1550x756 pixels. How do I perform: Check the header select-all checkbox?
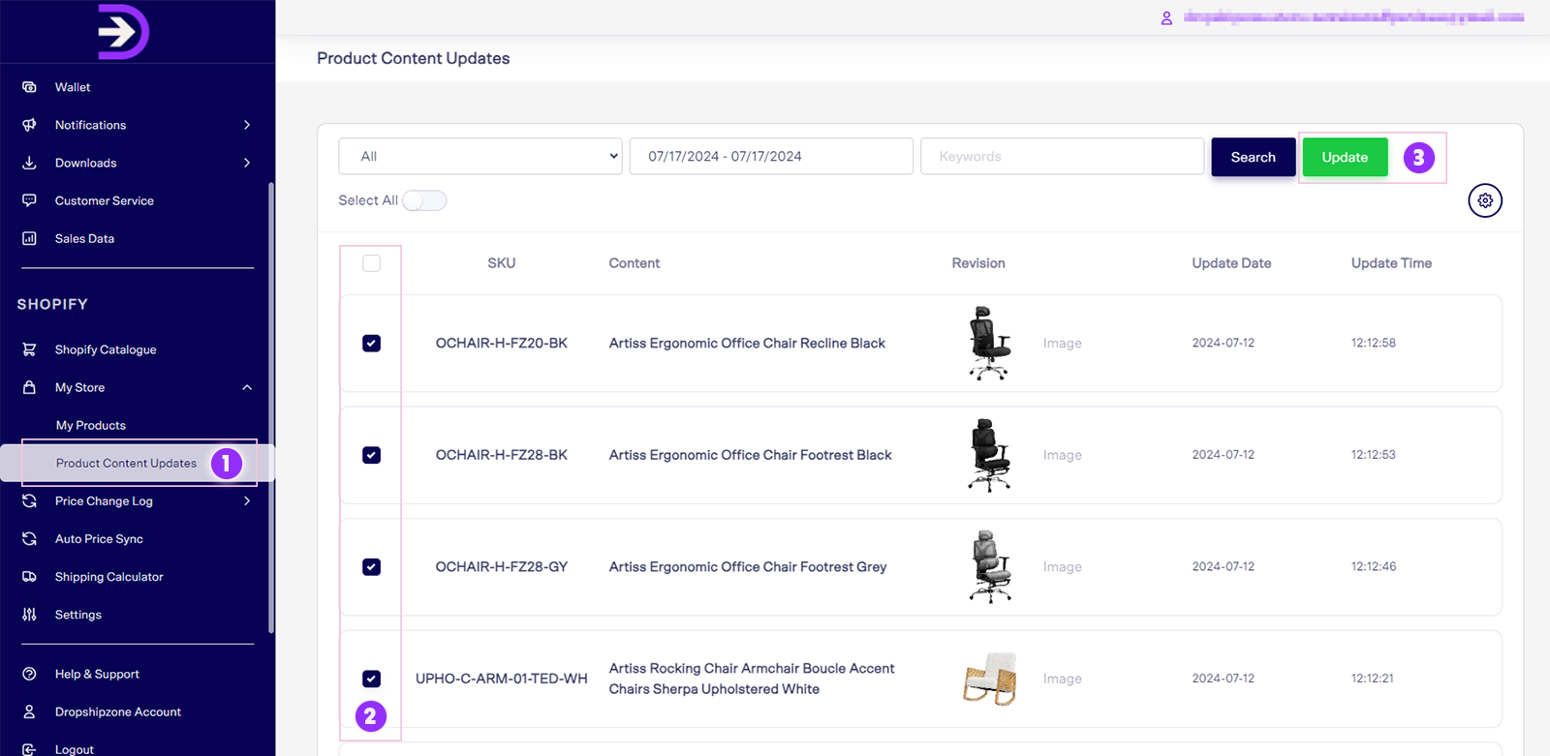pyautogui.click(x=371, y=263)
